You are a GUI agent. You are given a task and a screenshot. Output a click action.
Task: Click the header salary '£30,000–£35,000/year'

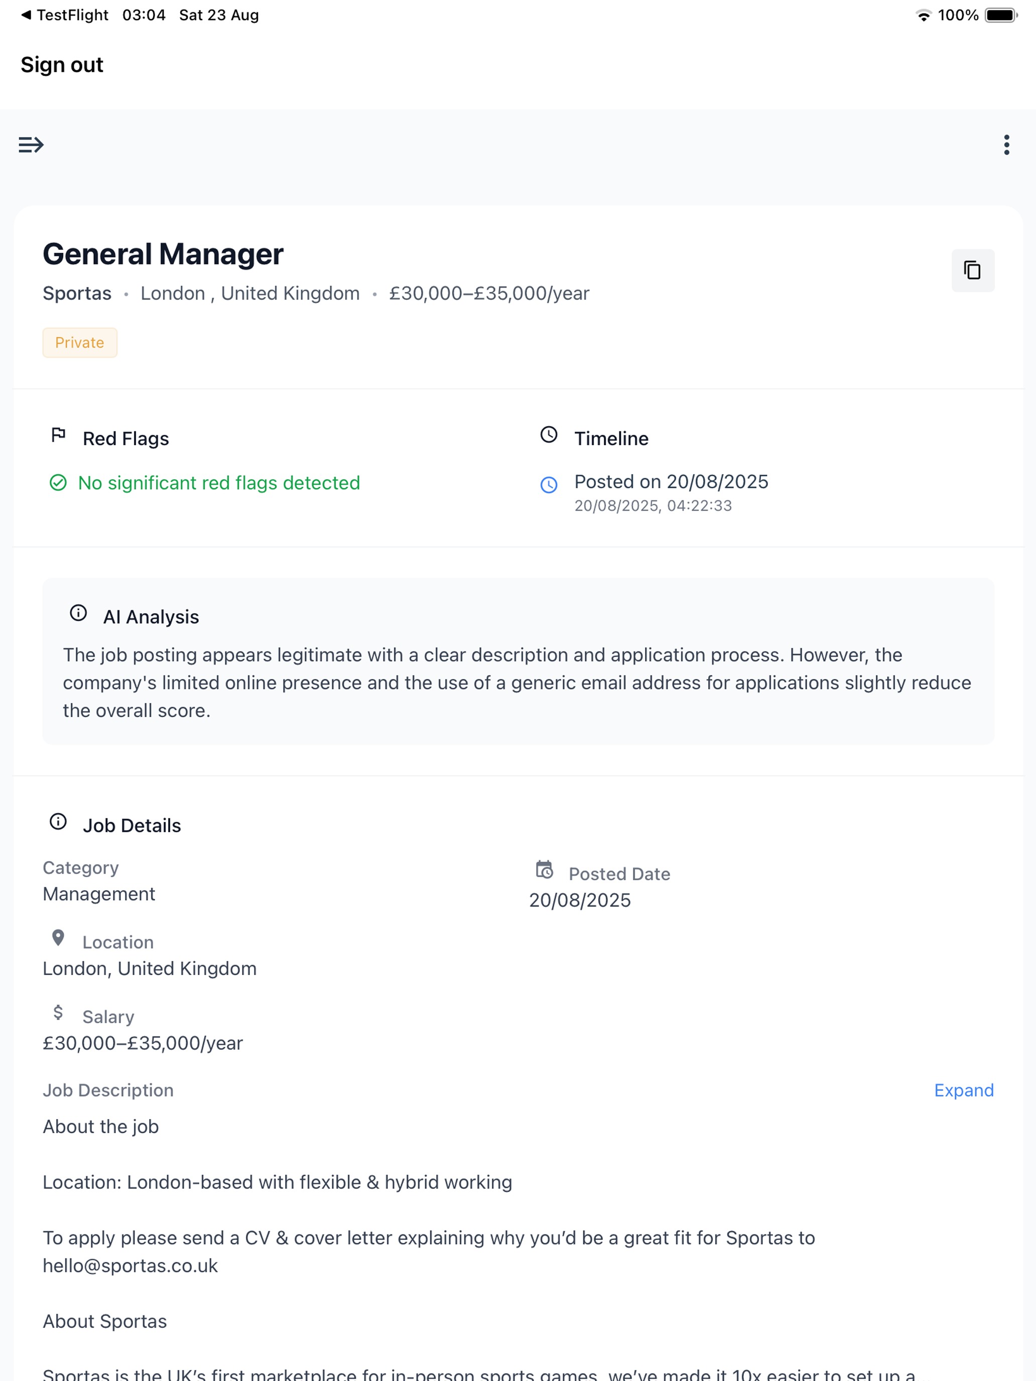point(489,294)
